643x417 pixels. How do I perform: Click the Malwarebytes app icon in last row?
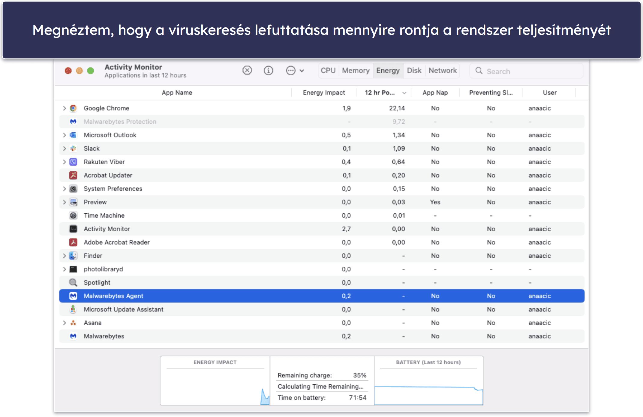pos(73,336)
